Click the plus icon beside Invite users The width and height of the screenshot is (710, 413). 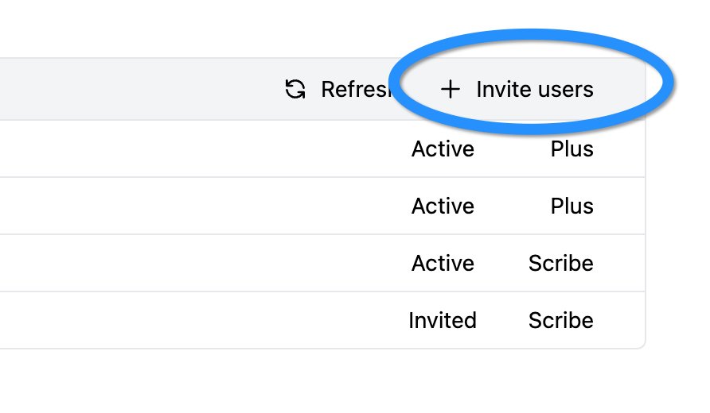[451, 89]
